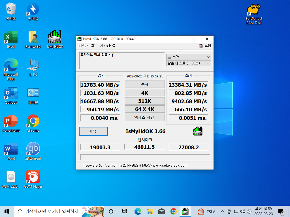Open the SoftPerfect RAM Disk desktop icon
This screenshot has height=217, width=290.
[x=254, y=14]
